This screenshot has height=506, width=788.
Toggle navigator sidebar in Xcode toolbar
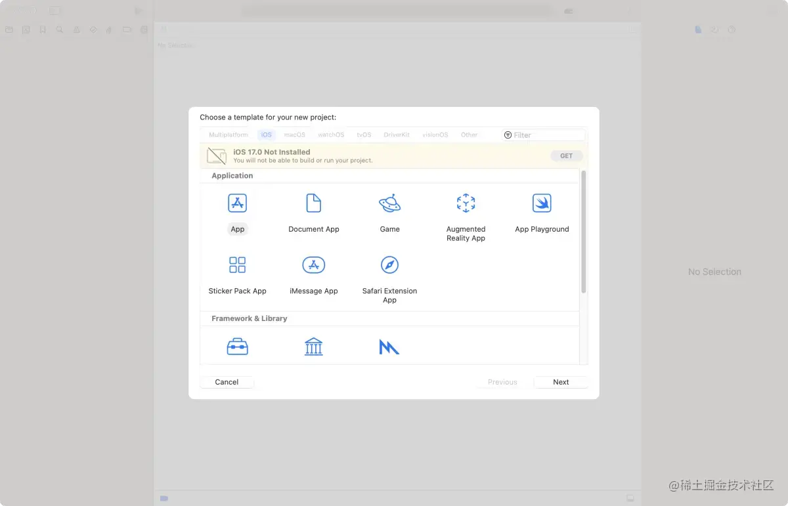[x=55, y=11]
